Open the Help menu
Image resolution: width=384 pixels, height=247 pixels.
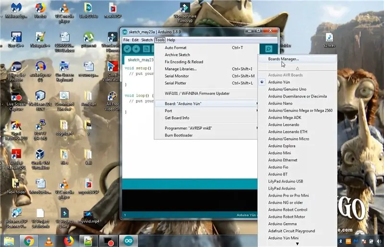[x=171, y=40]
